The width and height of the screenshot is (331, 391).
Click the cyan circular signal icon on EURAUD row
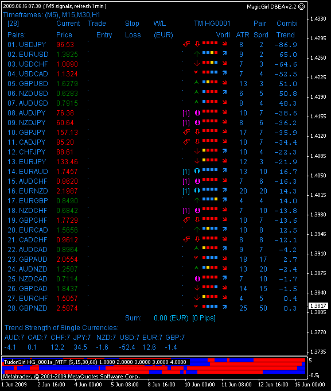pos(197,171)
